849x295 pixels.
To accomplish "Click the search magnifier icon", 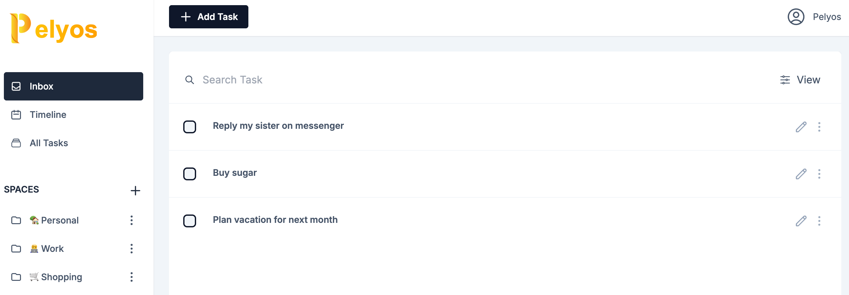I will click(190, 80).
